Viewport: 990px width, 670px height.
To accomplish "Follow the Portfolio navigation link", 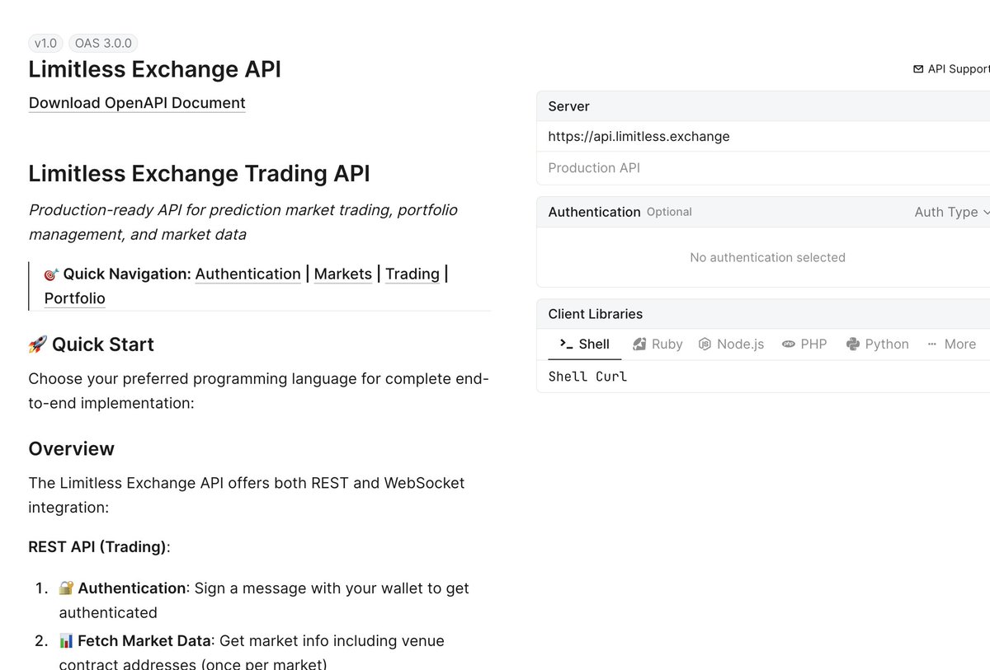I will coord(74,298).
